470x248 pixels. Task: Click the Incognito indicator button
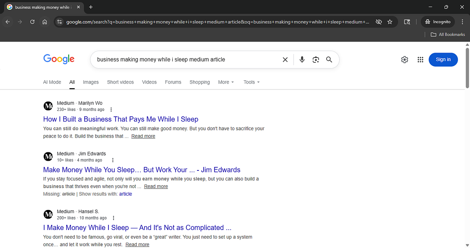coord(438,22)
